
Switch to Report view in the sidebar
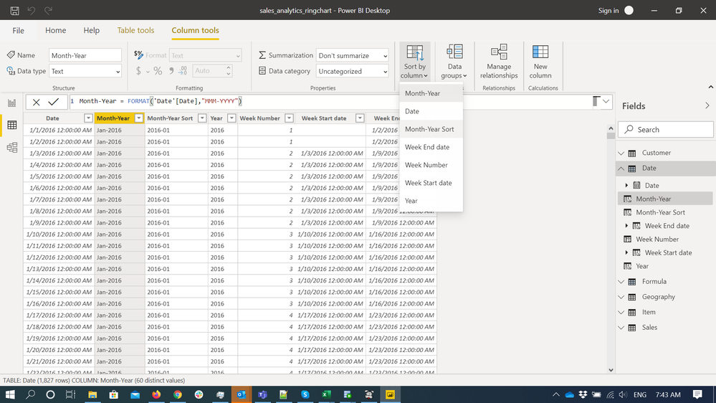pyautogui.click(x=12, y=103)
